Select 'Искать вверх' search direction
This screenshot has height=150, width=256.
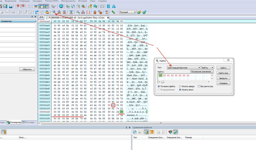(x=180, y=86)
